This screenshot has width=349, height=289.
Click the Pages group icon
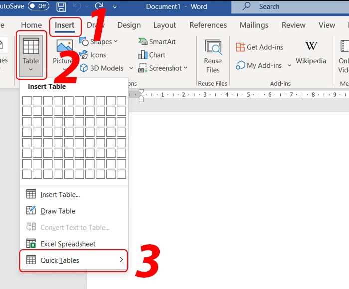(2, 45)
